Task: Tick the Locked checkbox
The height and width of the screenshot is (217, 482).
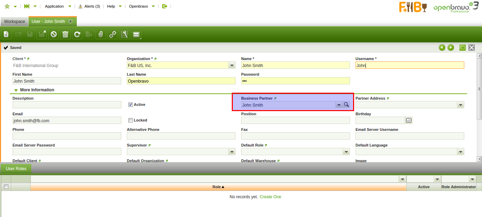Action: tap(131, 120)
